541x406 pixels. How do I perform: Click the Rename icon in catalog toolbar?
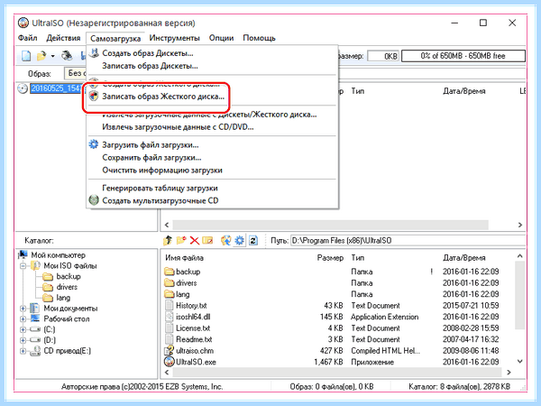(207, 240)
